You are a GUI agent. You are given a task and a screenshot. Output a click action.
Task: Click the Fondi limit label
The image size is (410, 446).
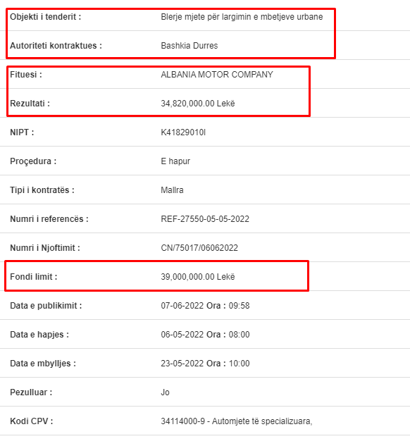tap(34, 277)
